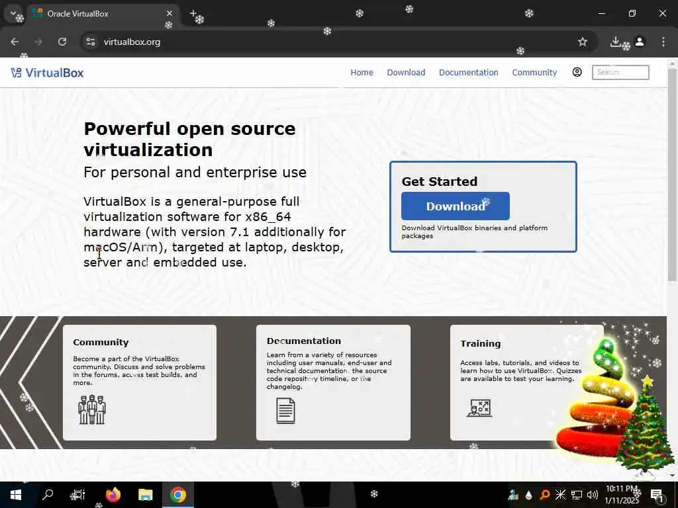Click the instructor board icon in Training card
Image resolution: width=678 pixels, height=508 pixels.
(x=479, y=407)
